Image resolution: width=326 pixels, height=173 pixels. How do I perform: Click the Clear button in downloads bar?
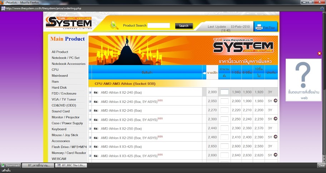coord(321,165)
